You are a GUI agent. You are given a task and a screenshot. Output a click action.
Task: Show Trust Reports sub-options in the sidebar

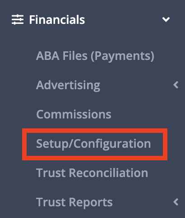[x=176, y=202]
